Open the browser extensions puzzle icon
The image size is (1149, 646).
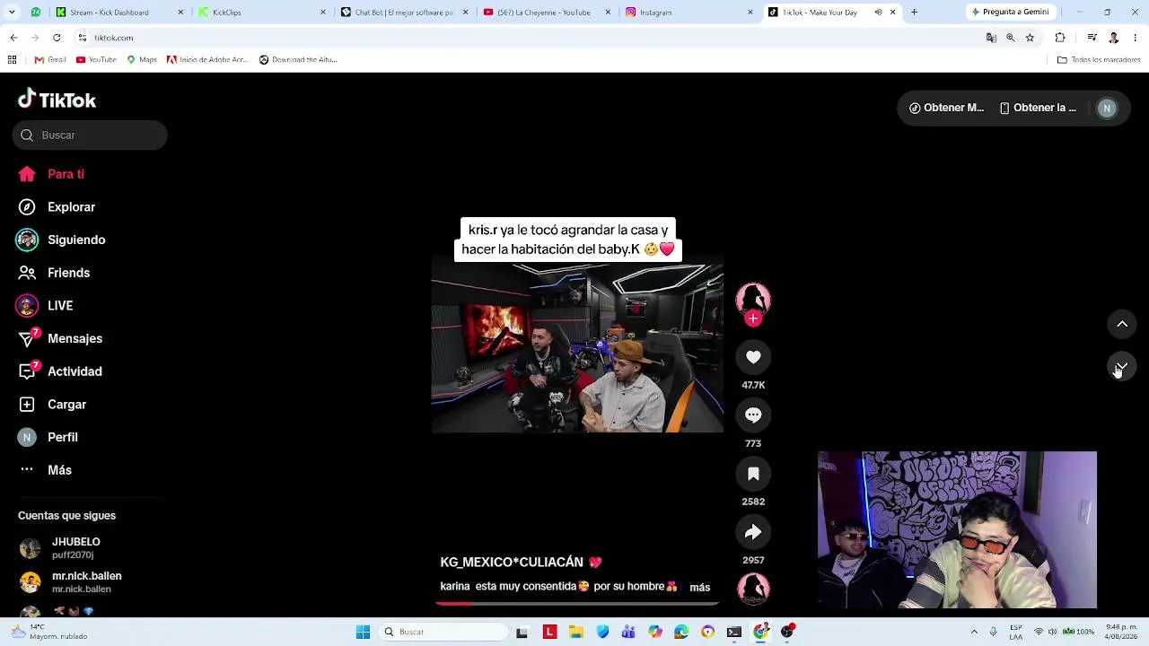pyautogui.click(x=1060, y=38)
